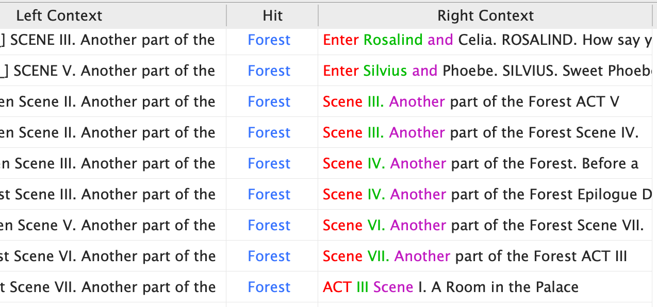Open the Forest hit beside "Forest ACT V" row

269,102
